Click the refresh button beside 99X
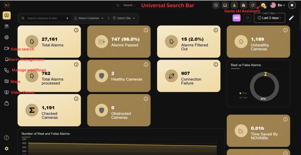301x155 pixels. click(x=248, y=18)
